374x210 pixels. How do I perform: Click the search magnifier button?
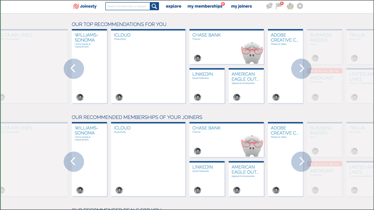(154, 6)
